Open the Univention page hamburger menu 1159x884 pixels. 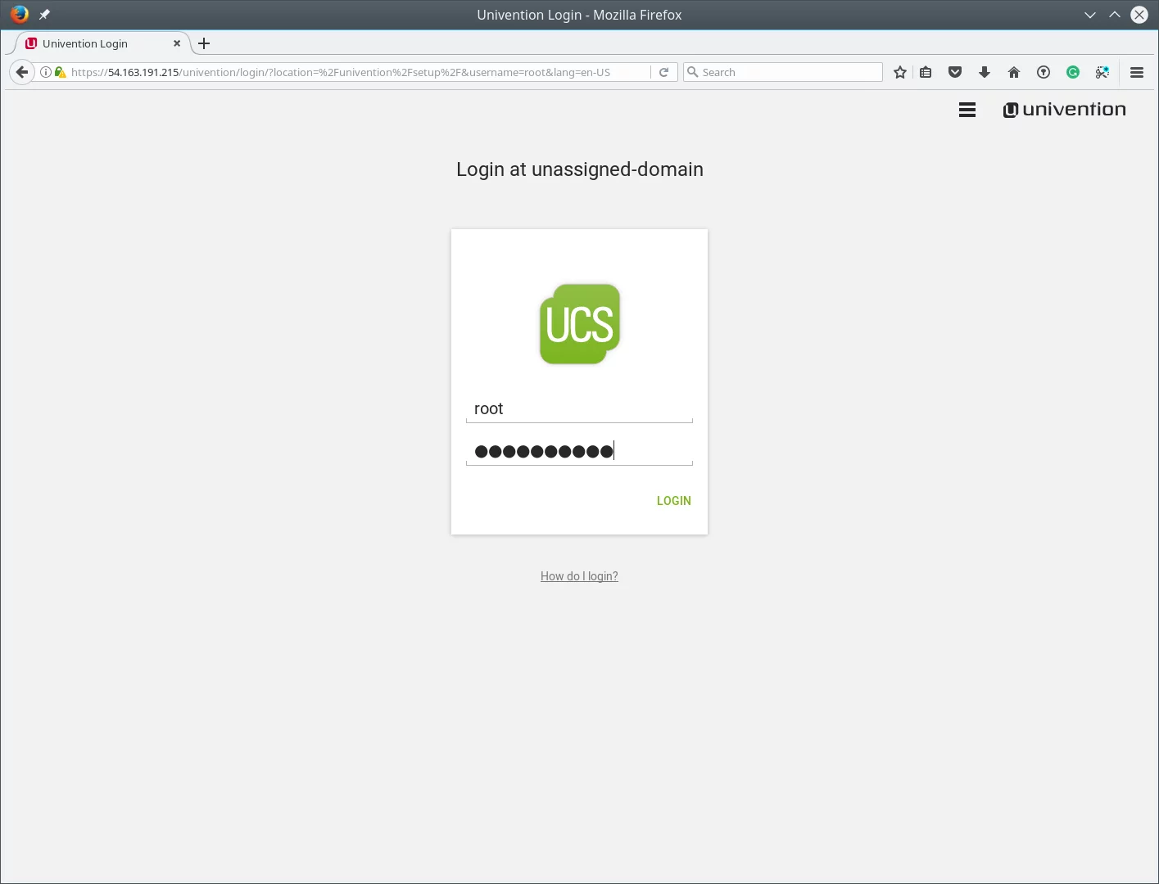click(x=967, y=110)
